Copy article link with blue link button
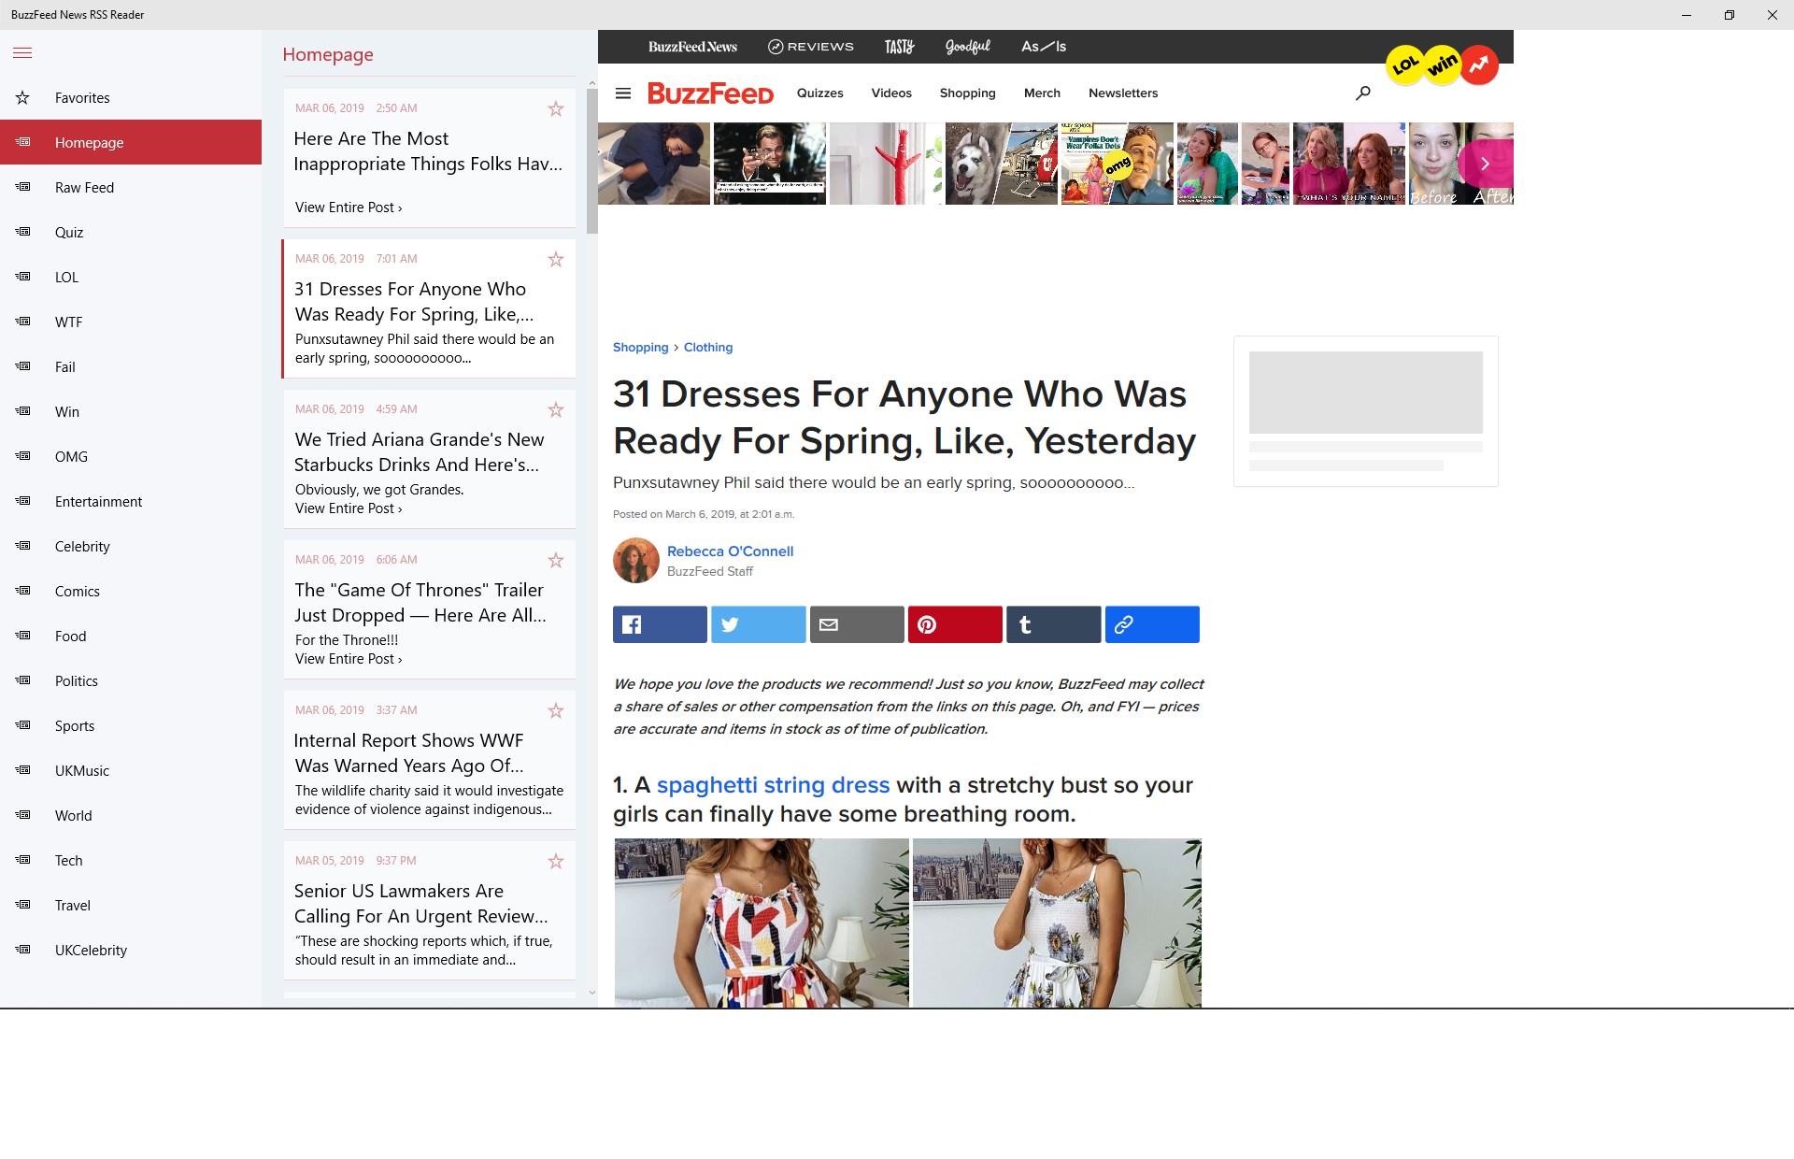 click(x=1151, y=624)
